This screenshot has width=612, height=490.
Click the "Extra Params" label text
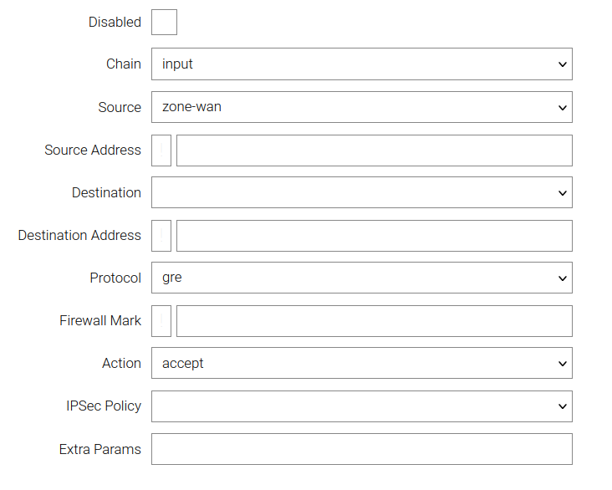pyautogui.click(x=100, y=450)
